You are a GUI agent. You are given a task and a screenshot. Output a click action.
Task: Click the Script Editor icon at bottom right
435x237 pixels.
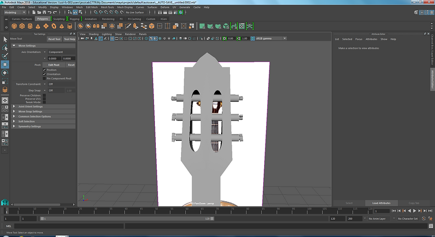coord(431,226)
